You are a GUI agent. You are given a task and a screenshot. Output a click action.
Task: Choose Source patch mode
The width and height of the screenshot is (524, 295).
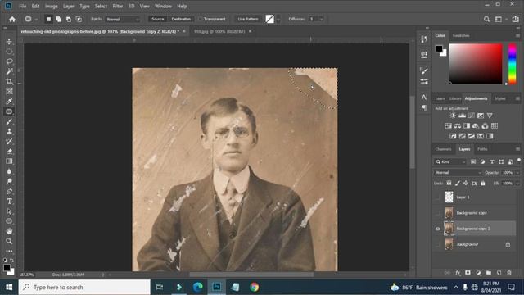[x=157, y=20]
